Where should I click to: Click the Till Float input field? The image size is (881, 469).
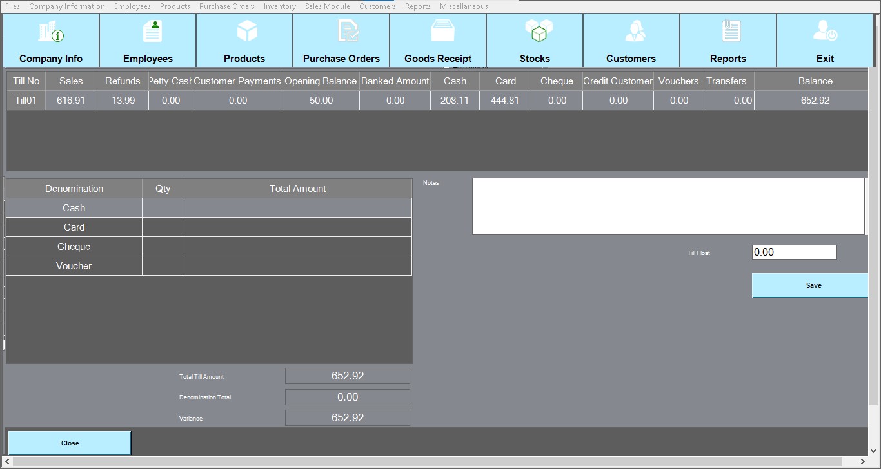(794, 253)
